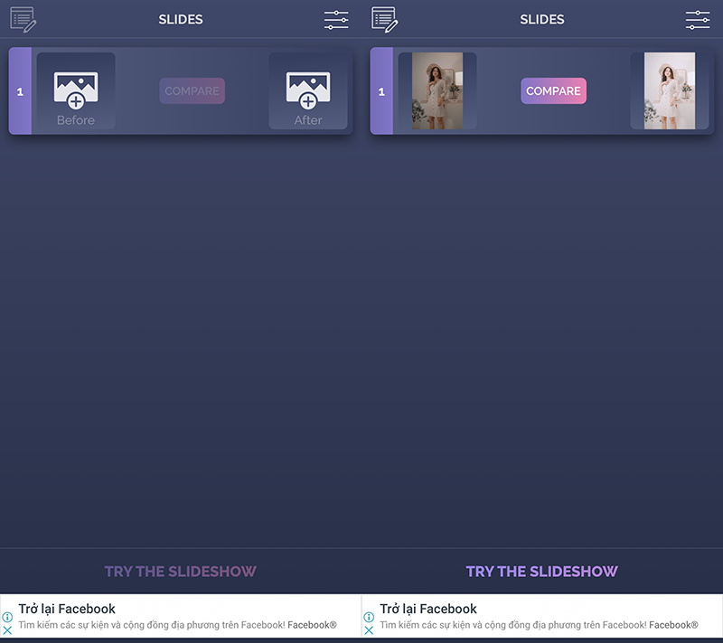The image size is (723, 643).
Task: Open ad info icon in left screen
Action: (7, 617)
